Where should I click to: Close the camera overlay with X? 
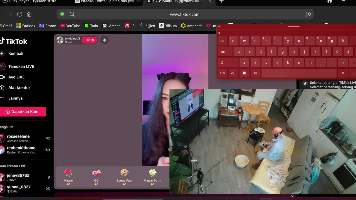click(x=292, y=196)
